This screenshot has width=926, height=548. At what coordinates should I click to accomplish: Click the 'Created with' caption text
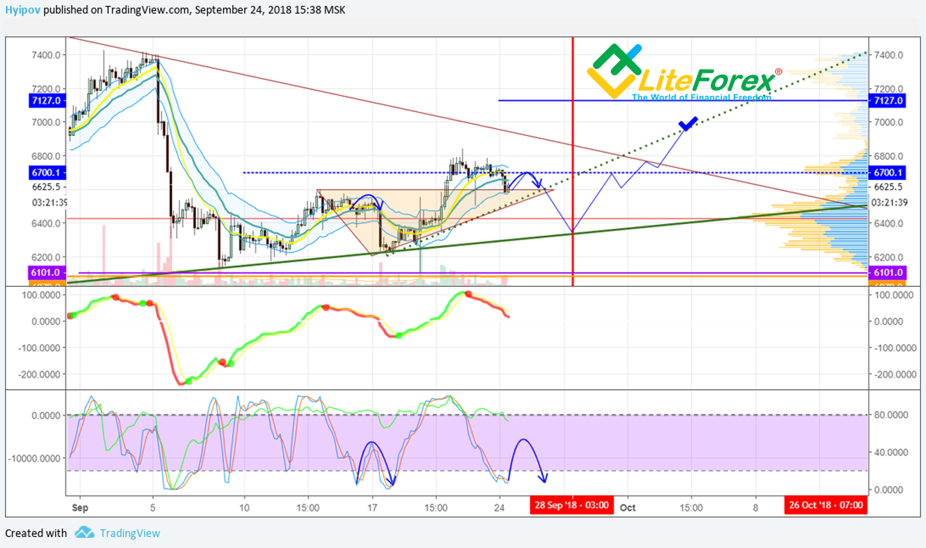point(36,533)
